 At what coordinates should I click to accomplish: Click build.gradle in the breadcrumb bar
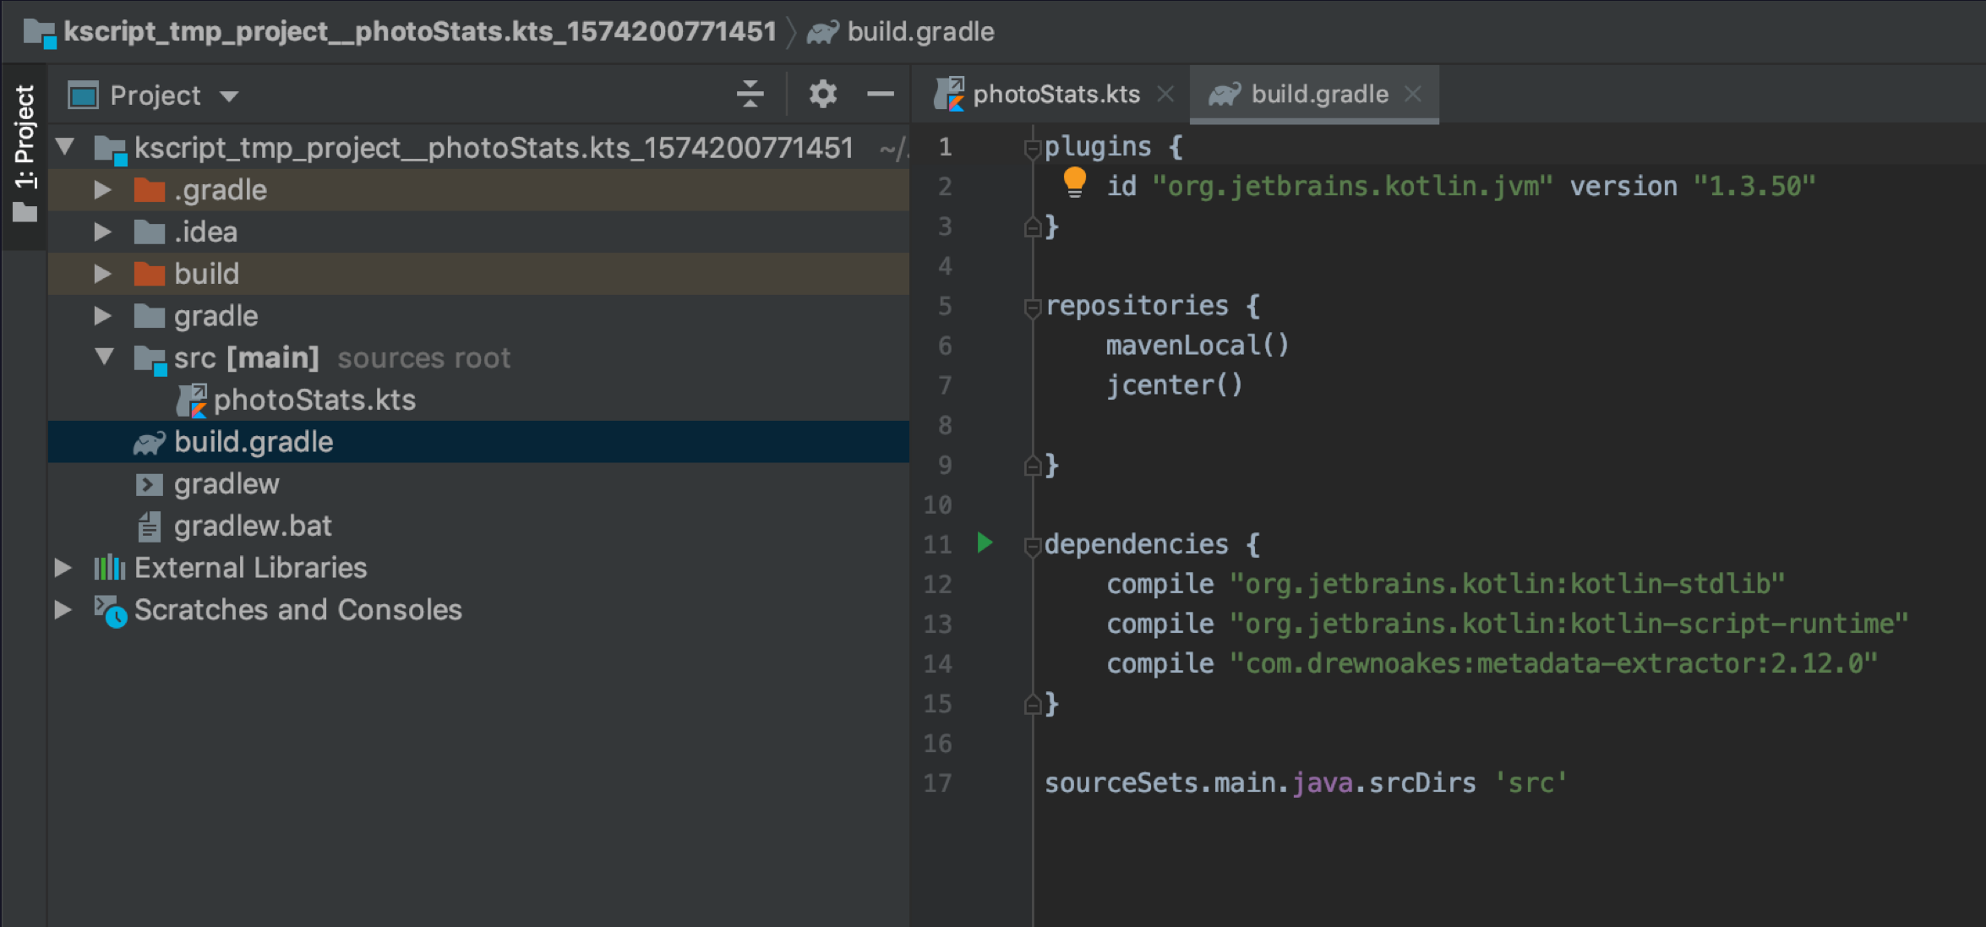(920, 32)
